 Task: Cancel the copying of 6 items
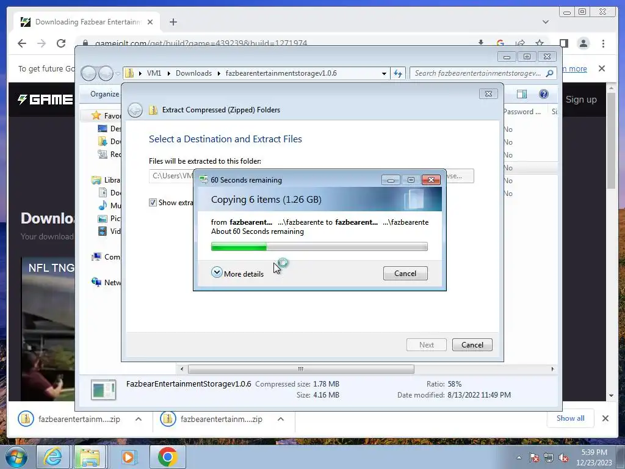[405, 273]
